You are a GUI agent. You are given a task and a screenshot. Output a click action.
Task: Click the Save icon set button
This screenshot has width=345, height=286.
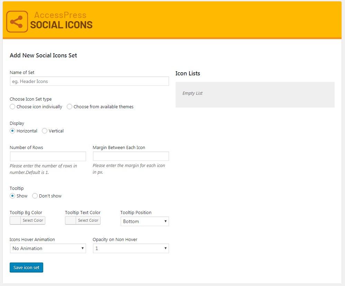[x=26, y=268]
